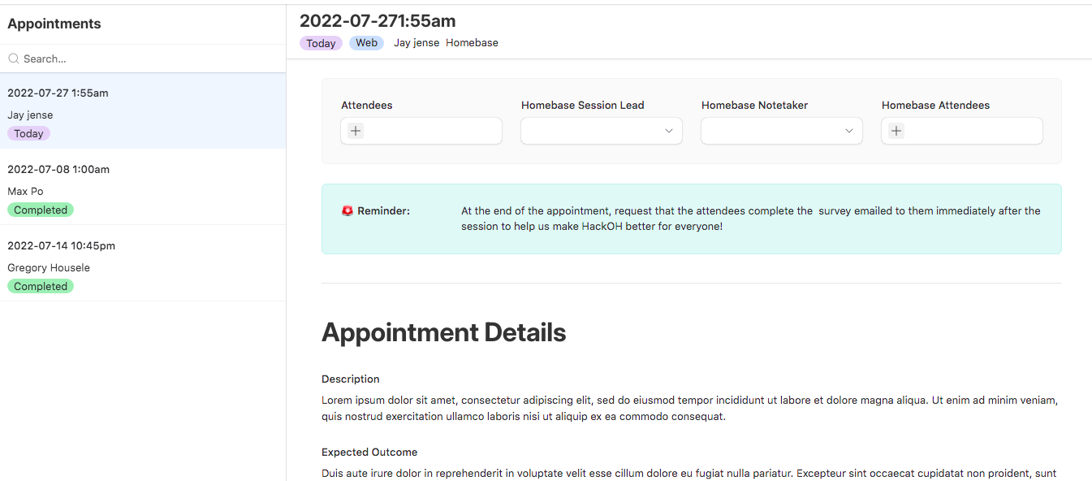Click the plus icon in Homebase Attendees field
The image size is (1092, 481).
[x=896, y=131]
